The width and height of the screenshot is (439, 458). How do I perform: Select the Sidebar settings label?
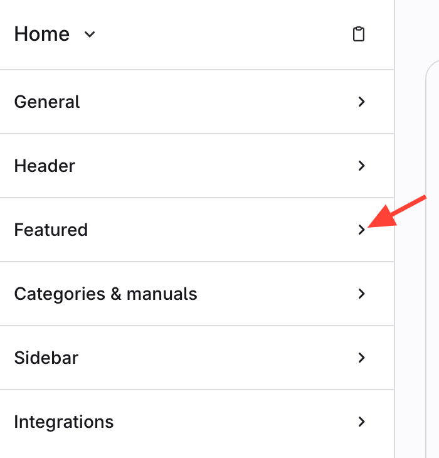click(46, 358)
